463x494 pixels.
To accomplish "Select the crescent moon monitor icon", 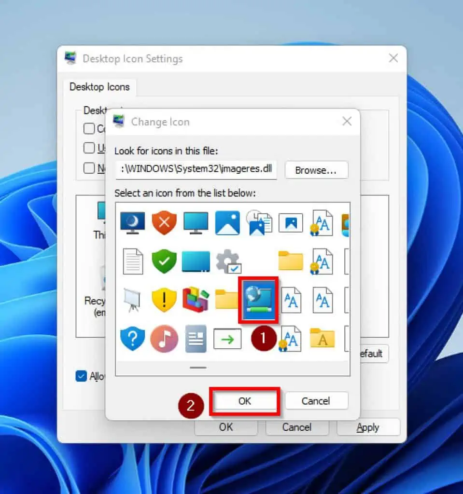I will pos(132,223).
